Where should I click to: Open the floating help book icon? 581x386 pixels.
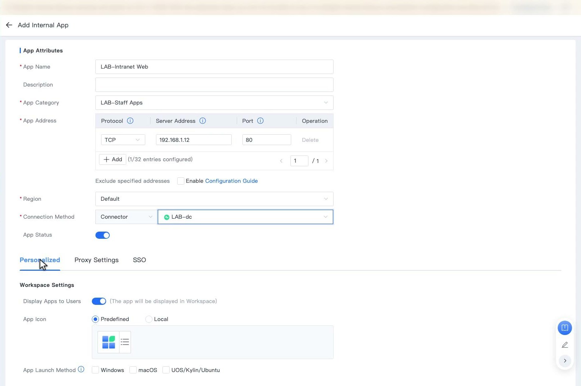pyautogui.click(x=565, y=327)
